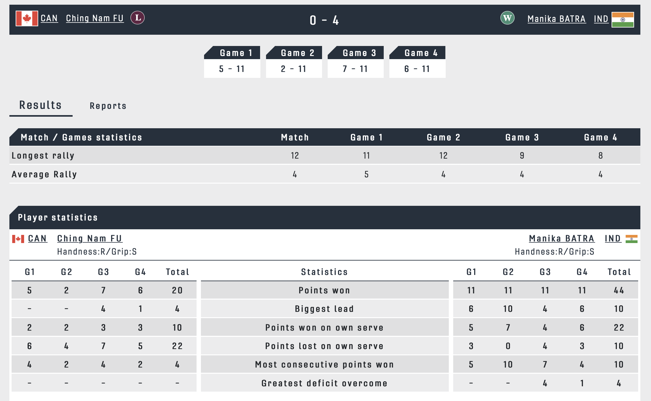
Task: Open Manika BATRA in Player statistics
Action: tap(561, 239)
